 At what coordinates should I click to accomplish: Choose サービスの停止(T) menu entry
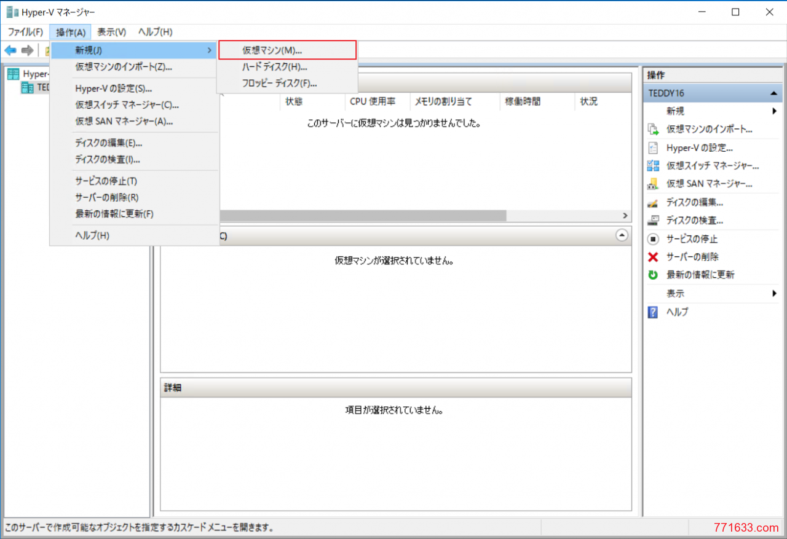(x=134, y=181)
